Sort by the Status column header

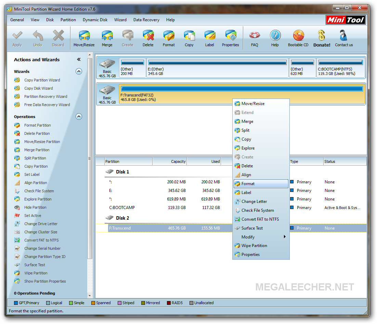pos(345,161)
